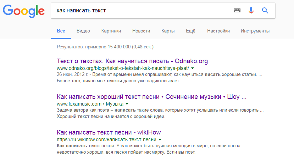This screenshot has width=294, height=161.
Task: Open the 'Настройки' menu
Action: pyautogui.click(x=218, y=31)
